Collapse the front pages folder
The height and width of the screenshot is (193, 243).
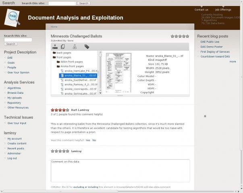coord(64,57)
